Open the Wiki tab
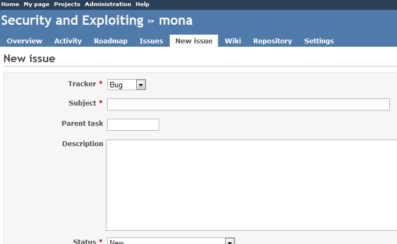This screenshot has height=244, width=397. point(233,41)
